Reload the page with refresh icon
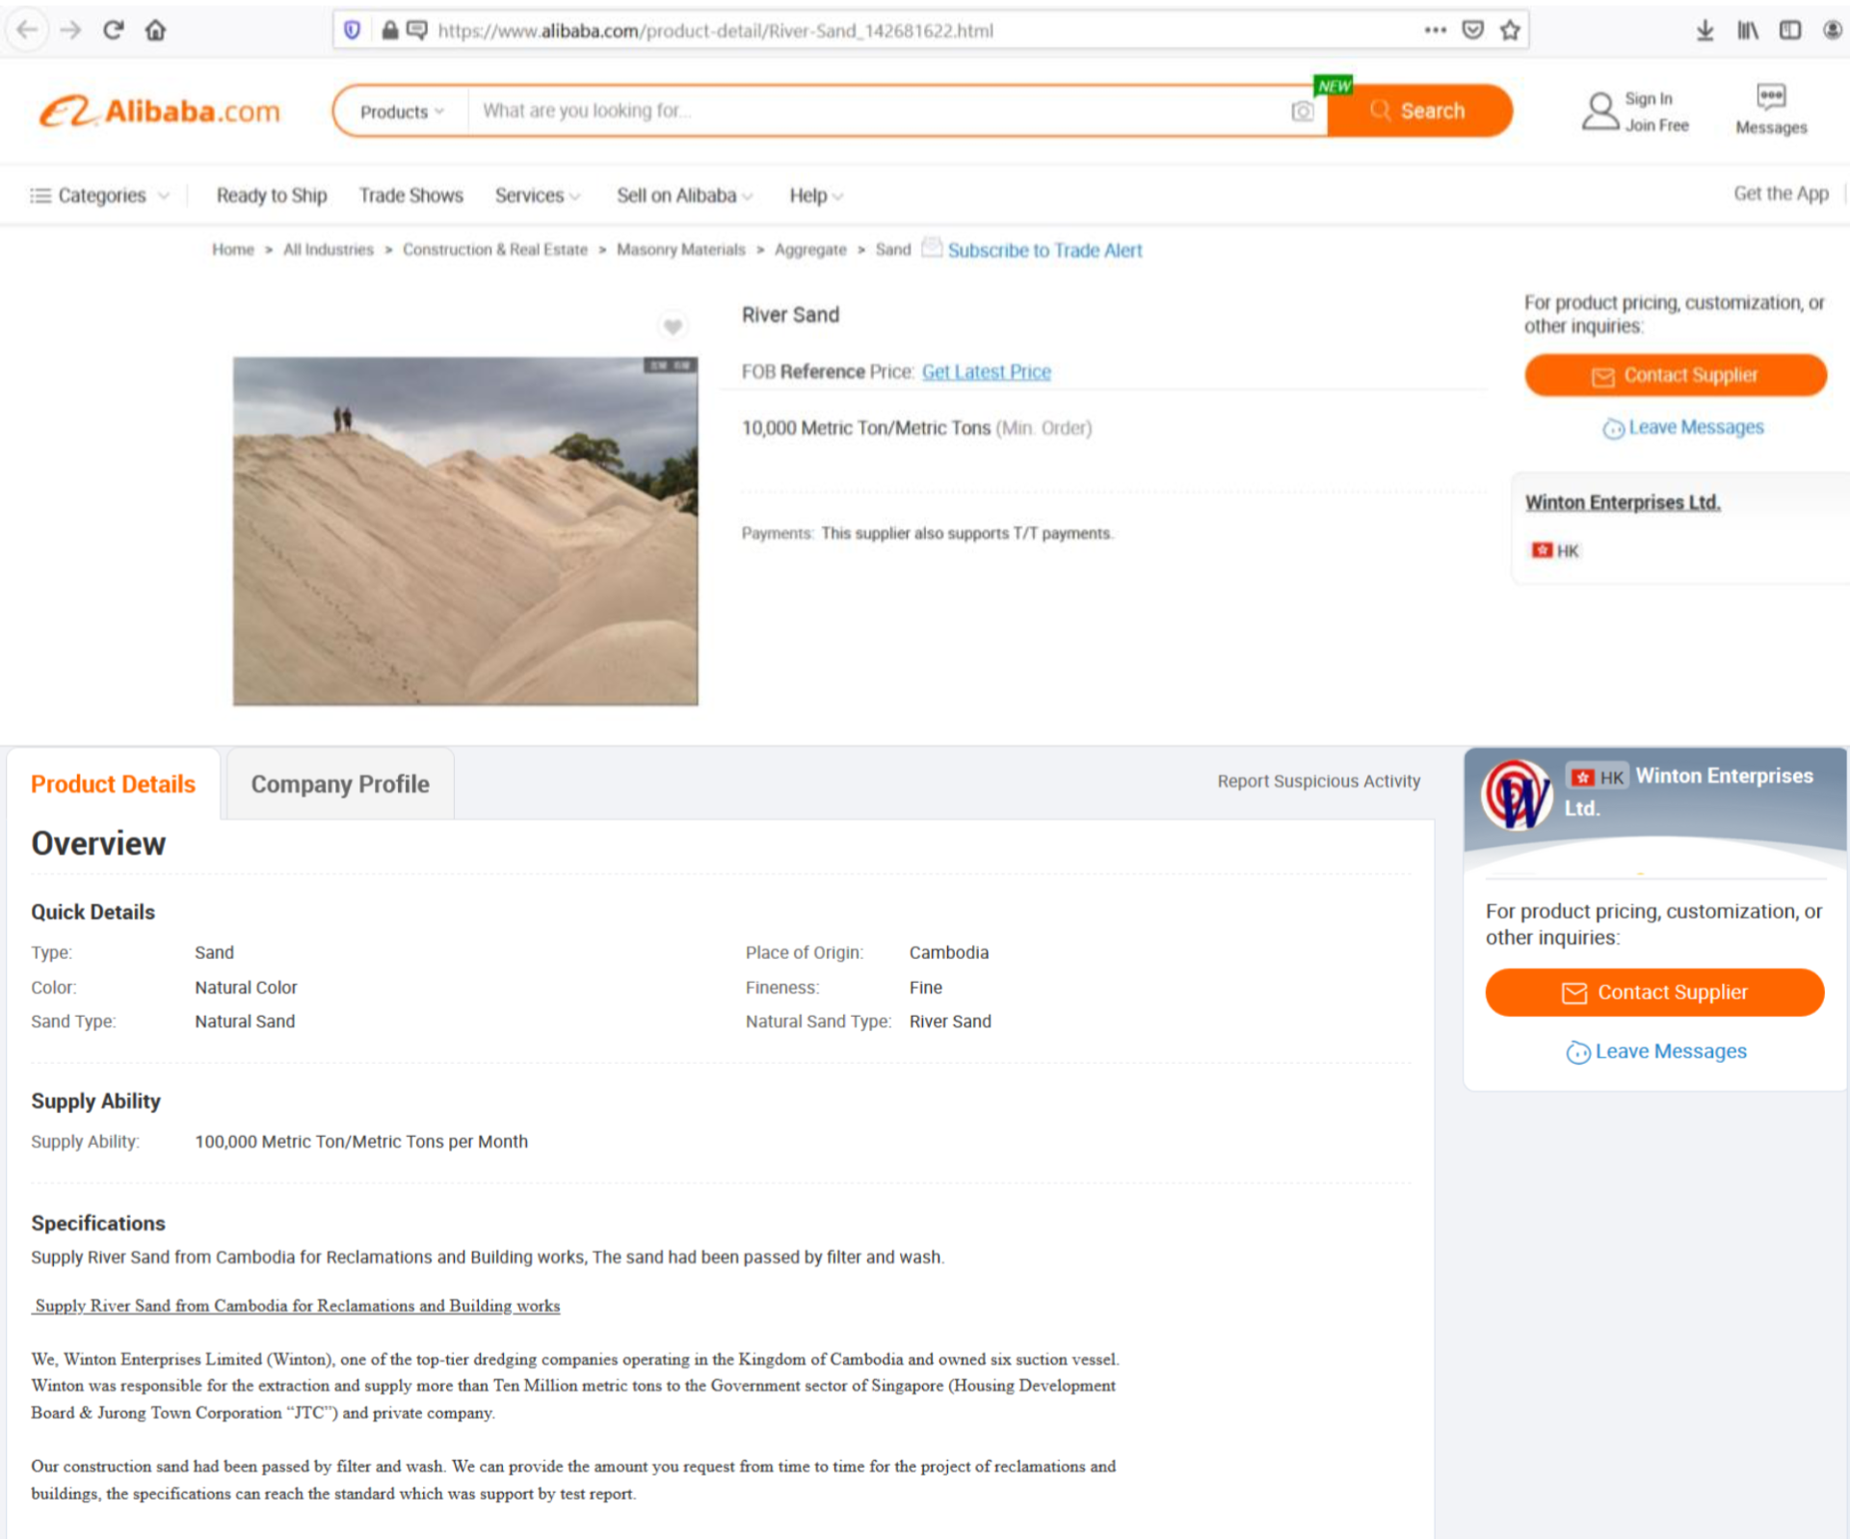This screenshot has height=1539, width=1850. pyautogui.click(x=113, y=30)
